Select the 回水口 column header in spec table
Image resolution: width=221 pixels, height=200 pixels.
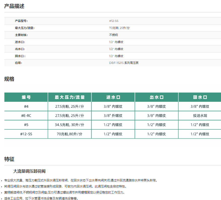200,97
